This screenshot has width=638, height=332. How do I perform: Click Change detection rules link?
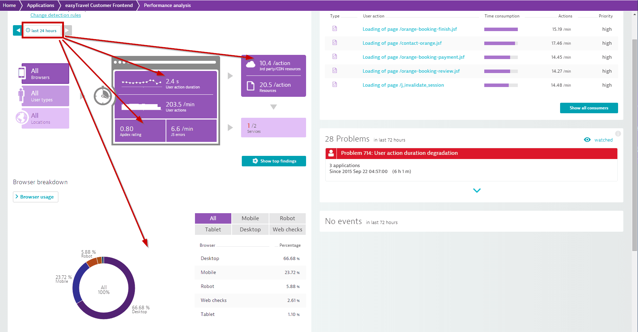coord(56,15)
